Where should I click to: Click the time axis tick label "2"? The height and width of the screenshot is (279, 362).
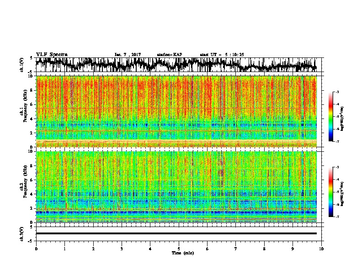click(x=93, y=249)
